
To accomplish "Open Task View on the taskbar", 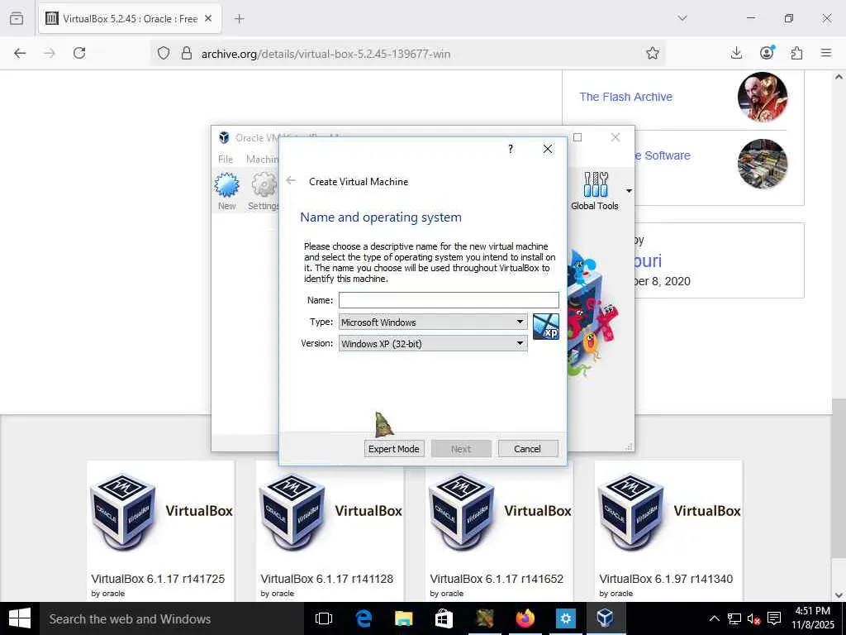I will [x=324, y=618].
